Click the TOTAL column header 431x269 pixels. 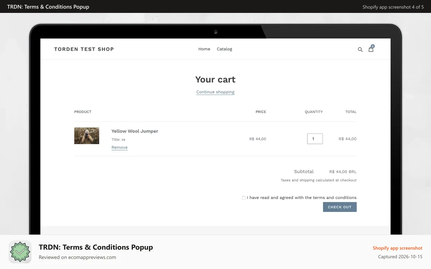(351, 112)
